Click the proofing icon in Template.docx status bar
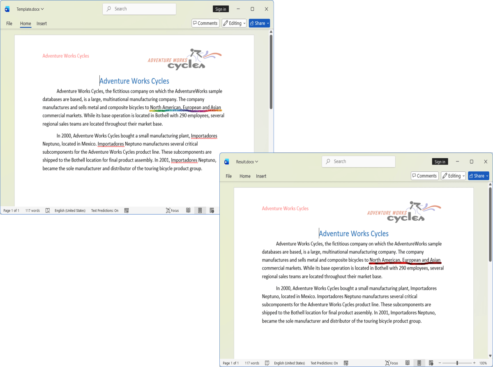This screenshot has height=367, width=493. 48,210
